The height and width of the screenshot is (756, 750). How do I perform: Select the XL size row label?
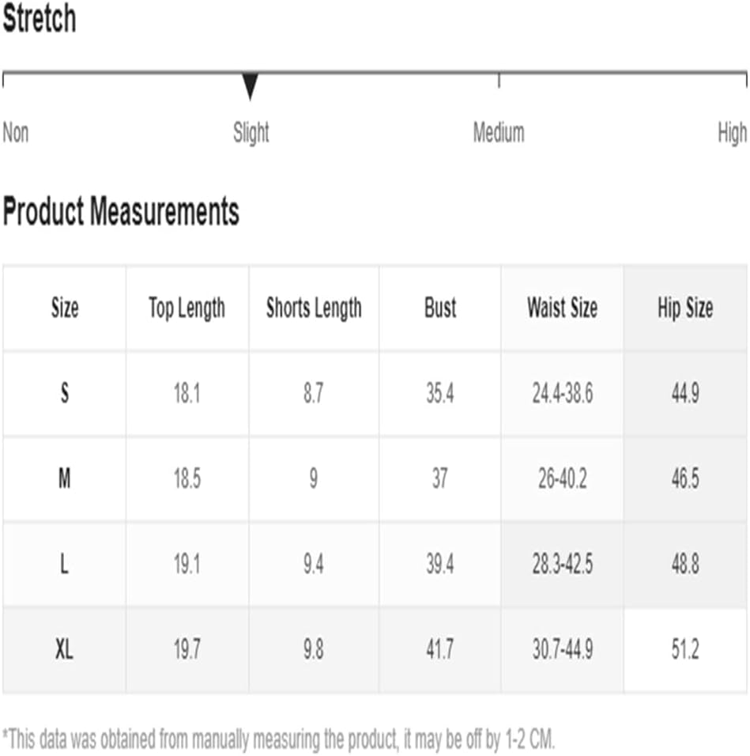[65, 649]
